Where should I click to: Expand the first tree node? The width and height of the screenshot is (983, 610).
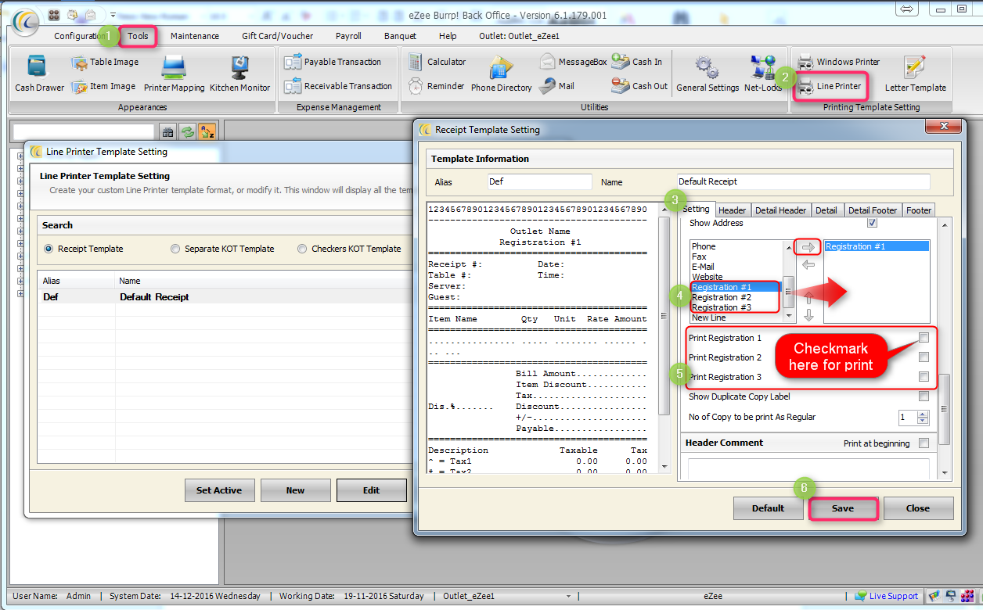20,156
